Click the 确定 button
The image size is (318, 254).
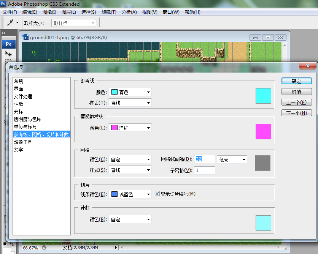[296, 81]
